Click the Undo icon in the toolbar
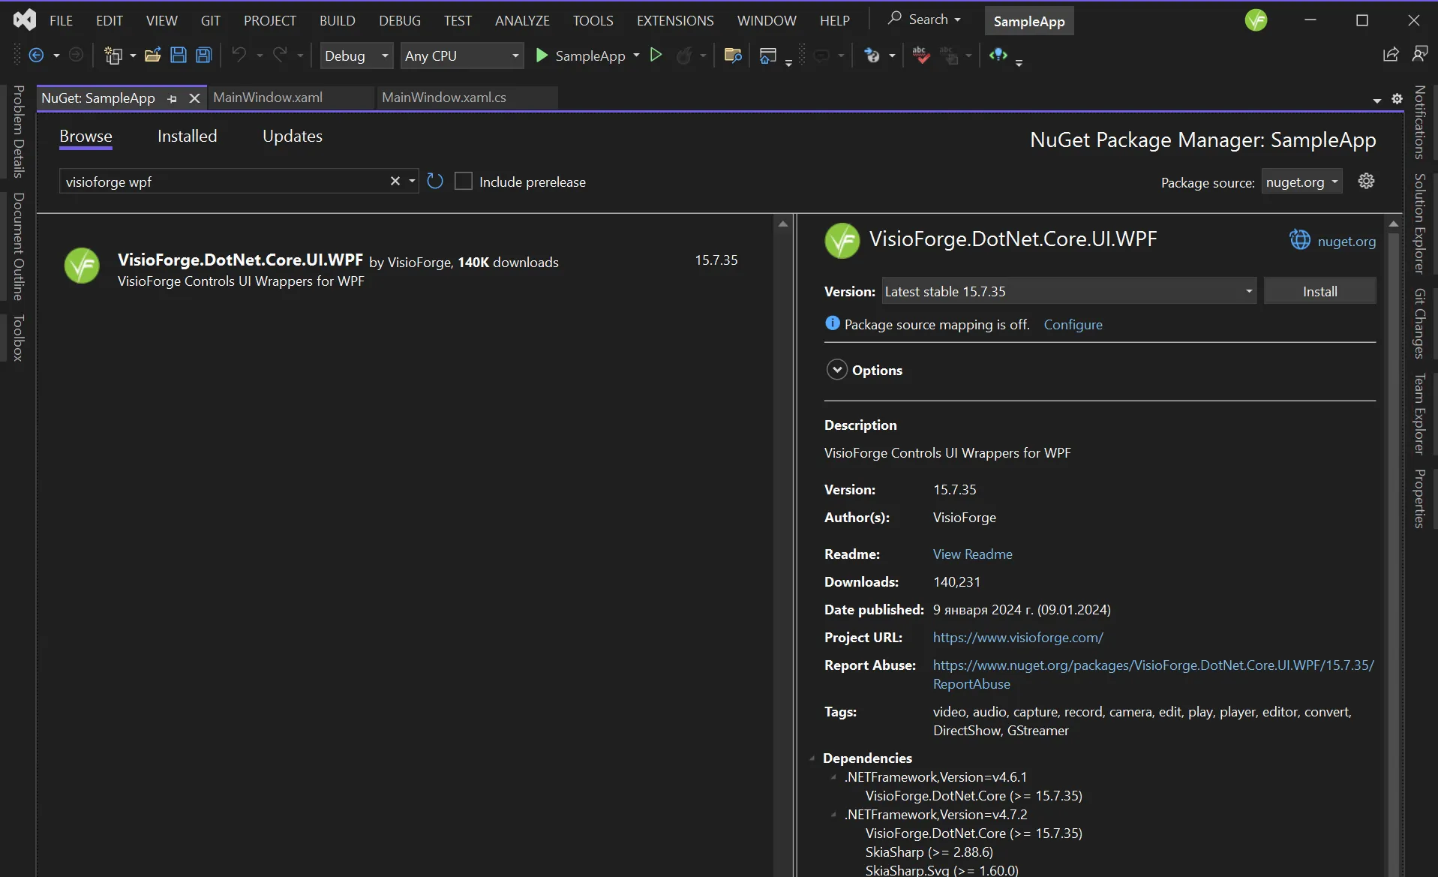 pos(240,55)
